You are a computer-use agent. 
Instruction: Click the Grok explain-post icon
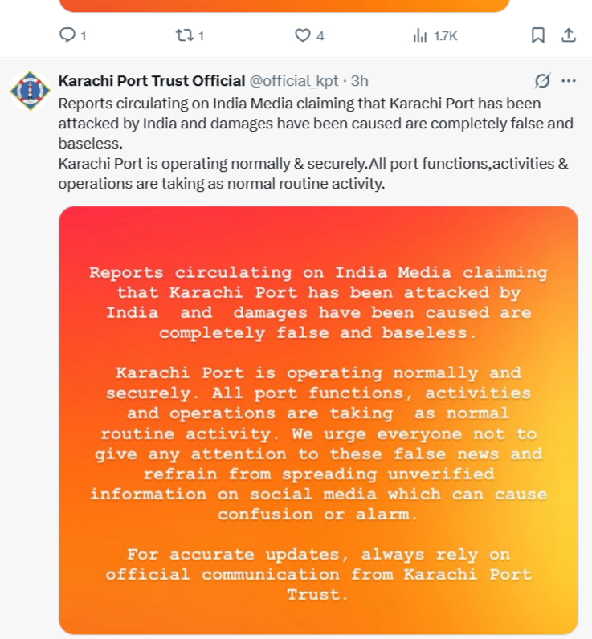coord(543,81)
